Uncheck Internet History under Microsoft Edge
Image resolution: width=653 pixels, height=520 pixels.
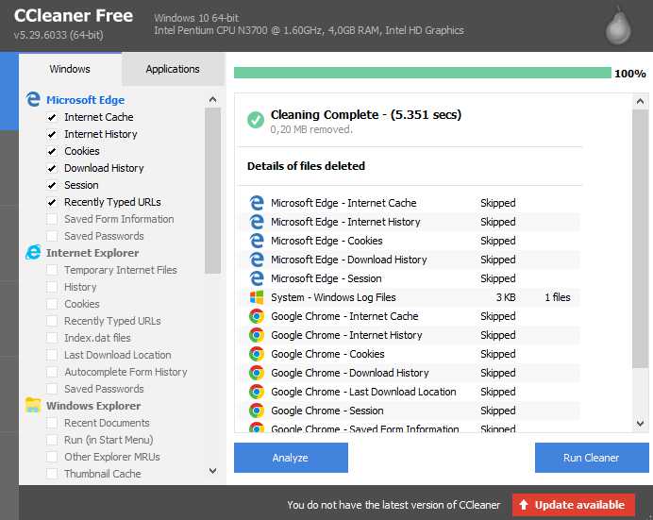[x=52, y=134]
